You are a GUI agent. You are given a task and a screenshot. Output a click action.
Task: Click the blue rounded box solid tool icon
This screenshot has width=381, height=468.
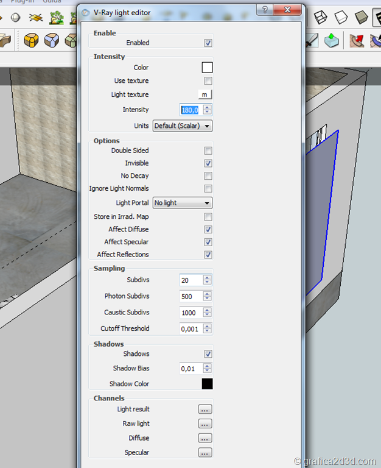click(x=51, y=40)
